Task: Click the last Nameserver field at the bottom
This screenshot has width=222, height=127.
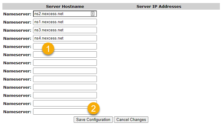Action: point(60,112)
